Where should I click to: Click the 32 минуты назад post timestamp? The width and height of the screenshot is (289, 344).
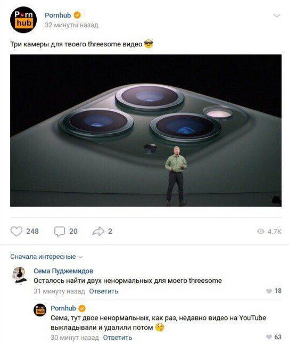71,25
